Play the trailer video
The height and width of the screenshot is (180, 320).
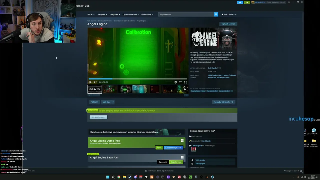pos(90,82)
